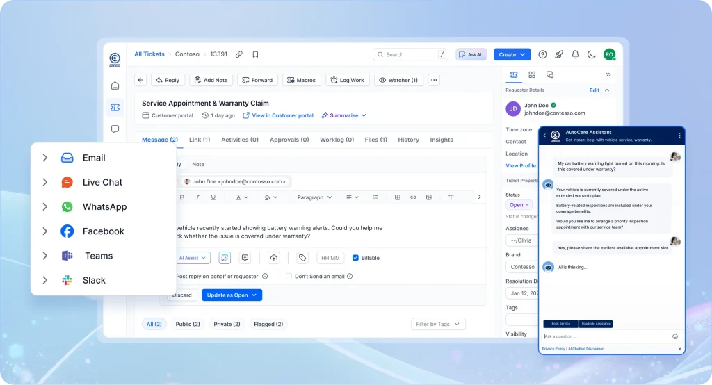The width and height of the screenshot is (712, 385).
Task: Expand the Teams channel row
Action: coord(45,256)
